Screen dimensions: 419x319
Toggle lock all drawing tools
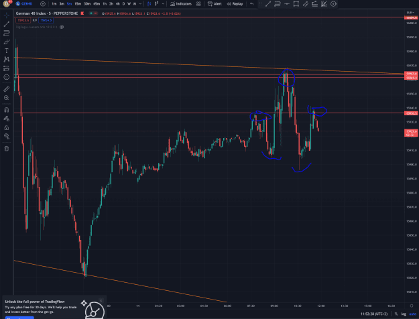[7, 127]
